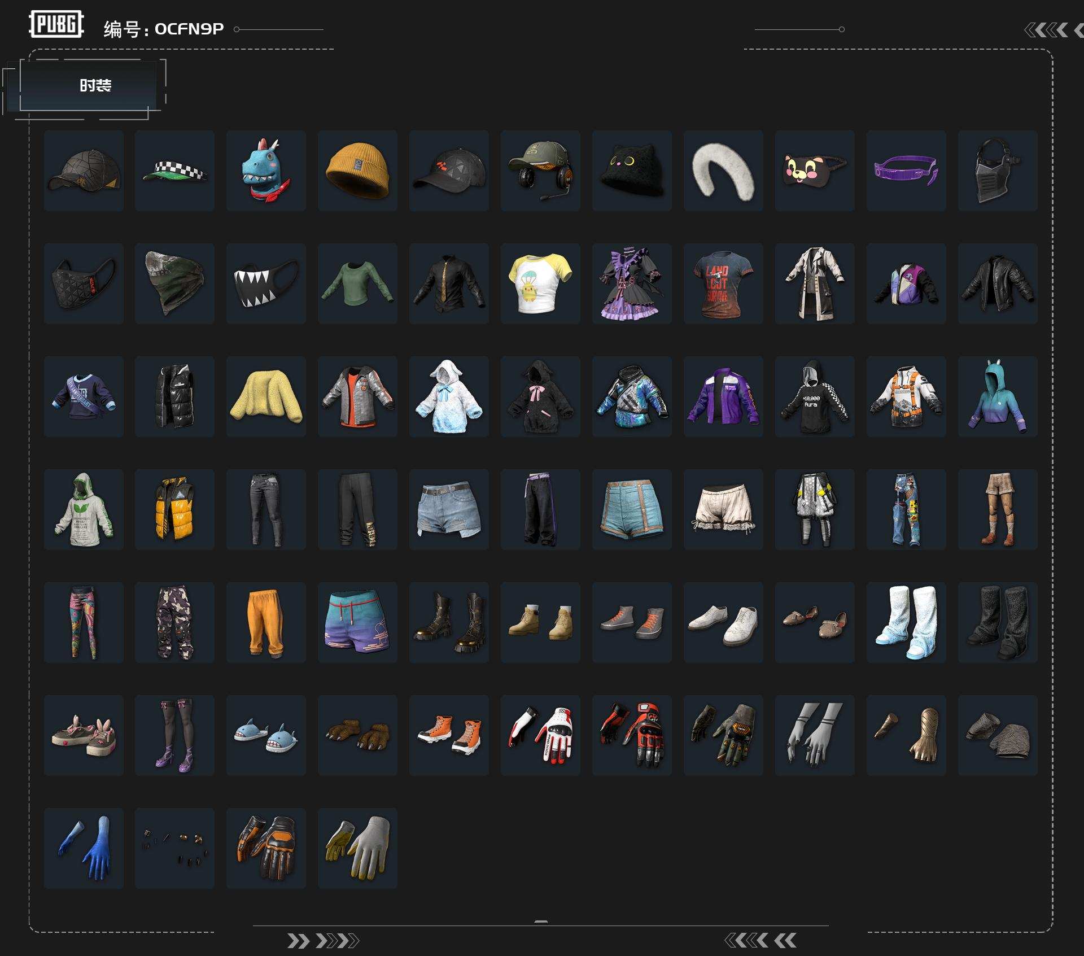Viewport: 1084px width, 956px height.
Task: Pick the blue latex gloves
Action: click(84, 848)
